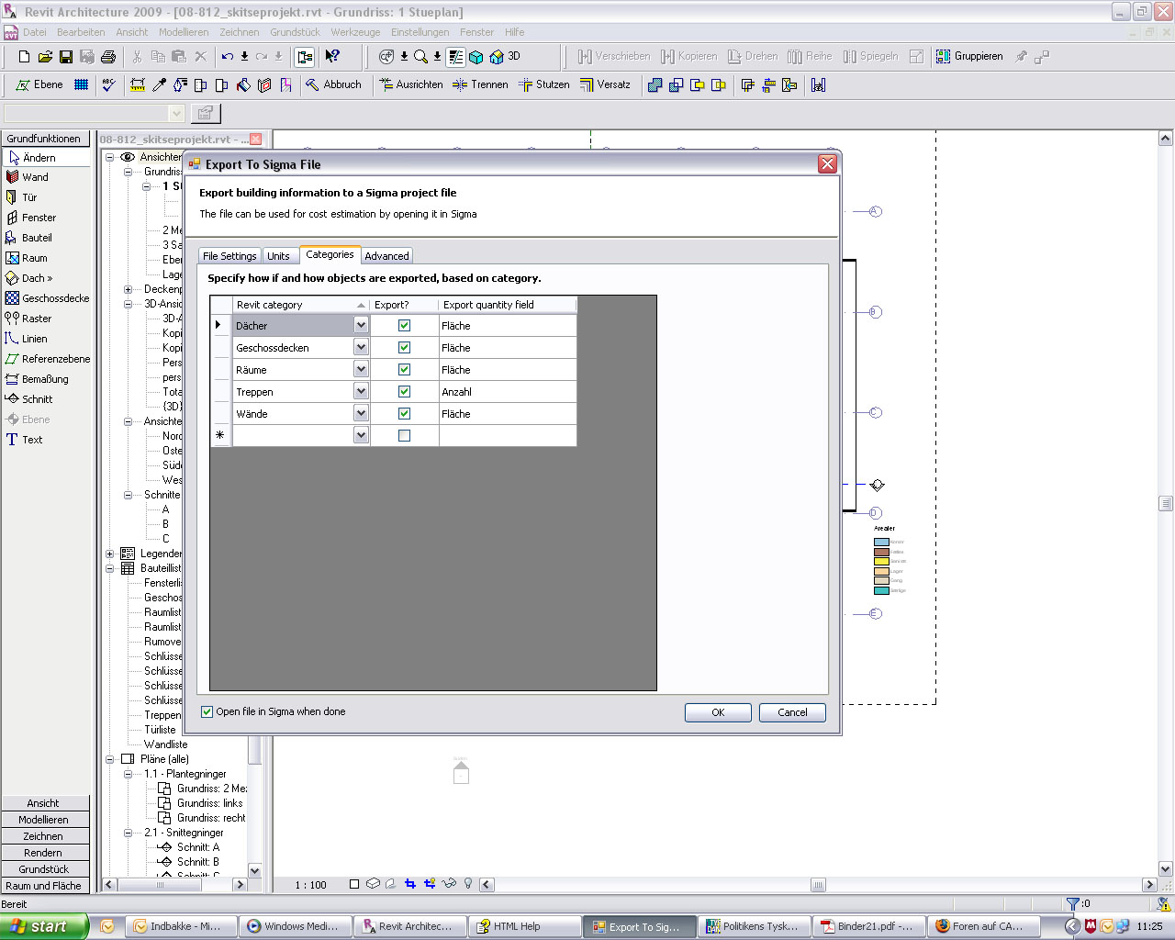Click the Fläche quantity field for Dächer
This screenshot has height=940, width=1175.
tap(508, 326)
